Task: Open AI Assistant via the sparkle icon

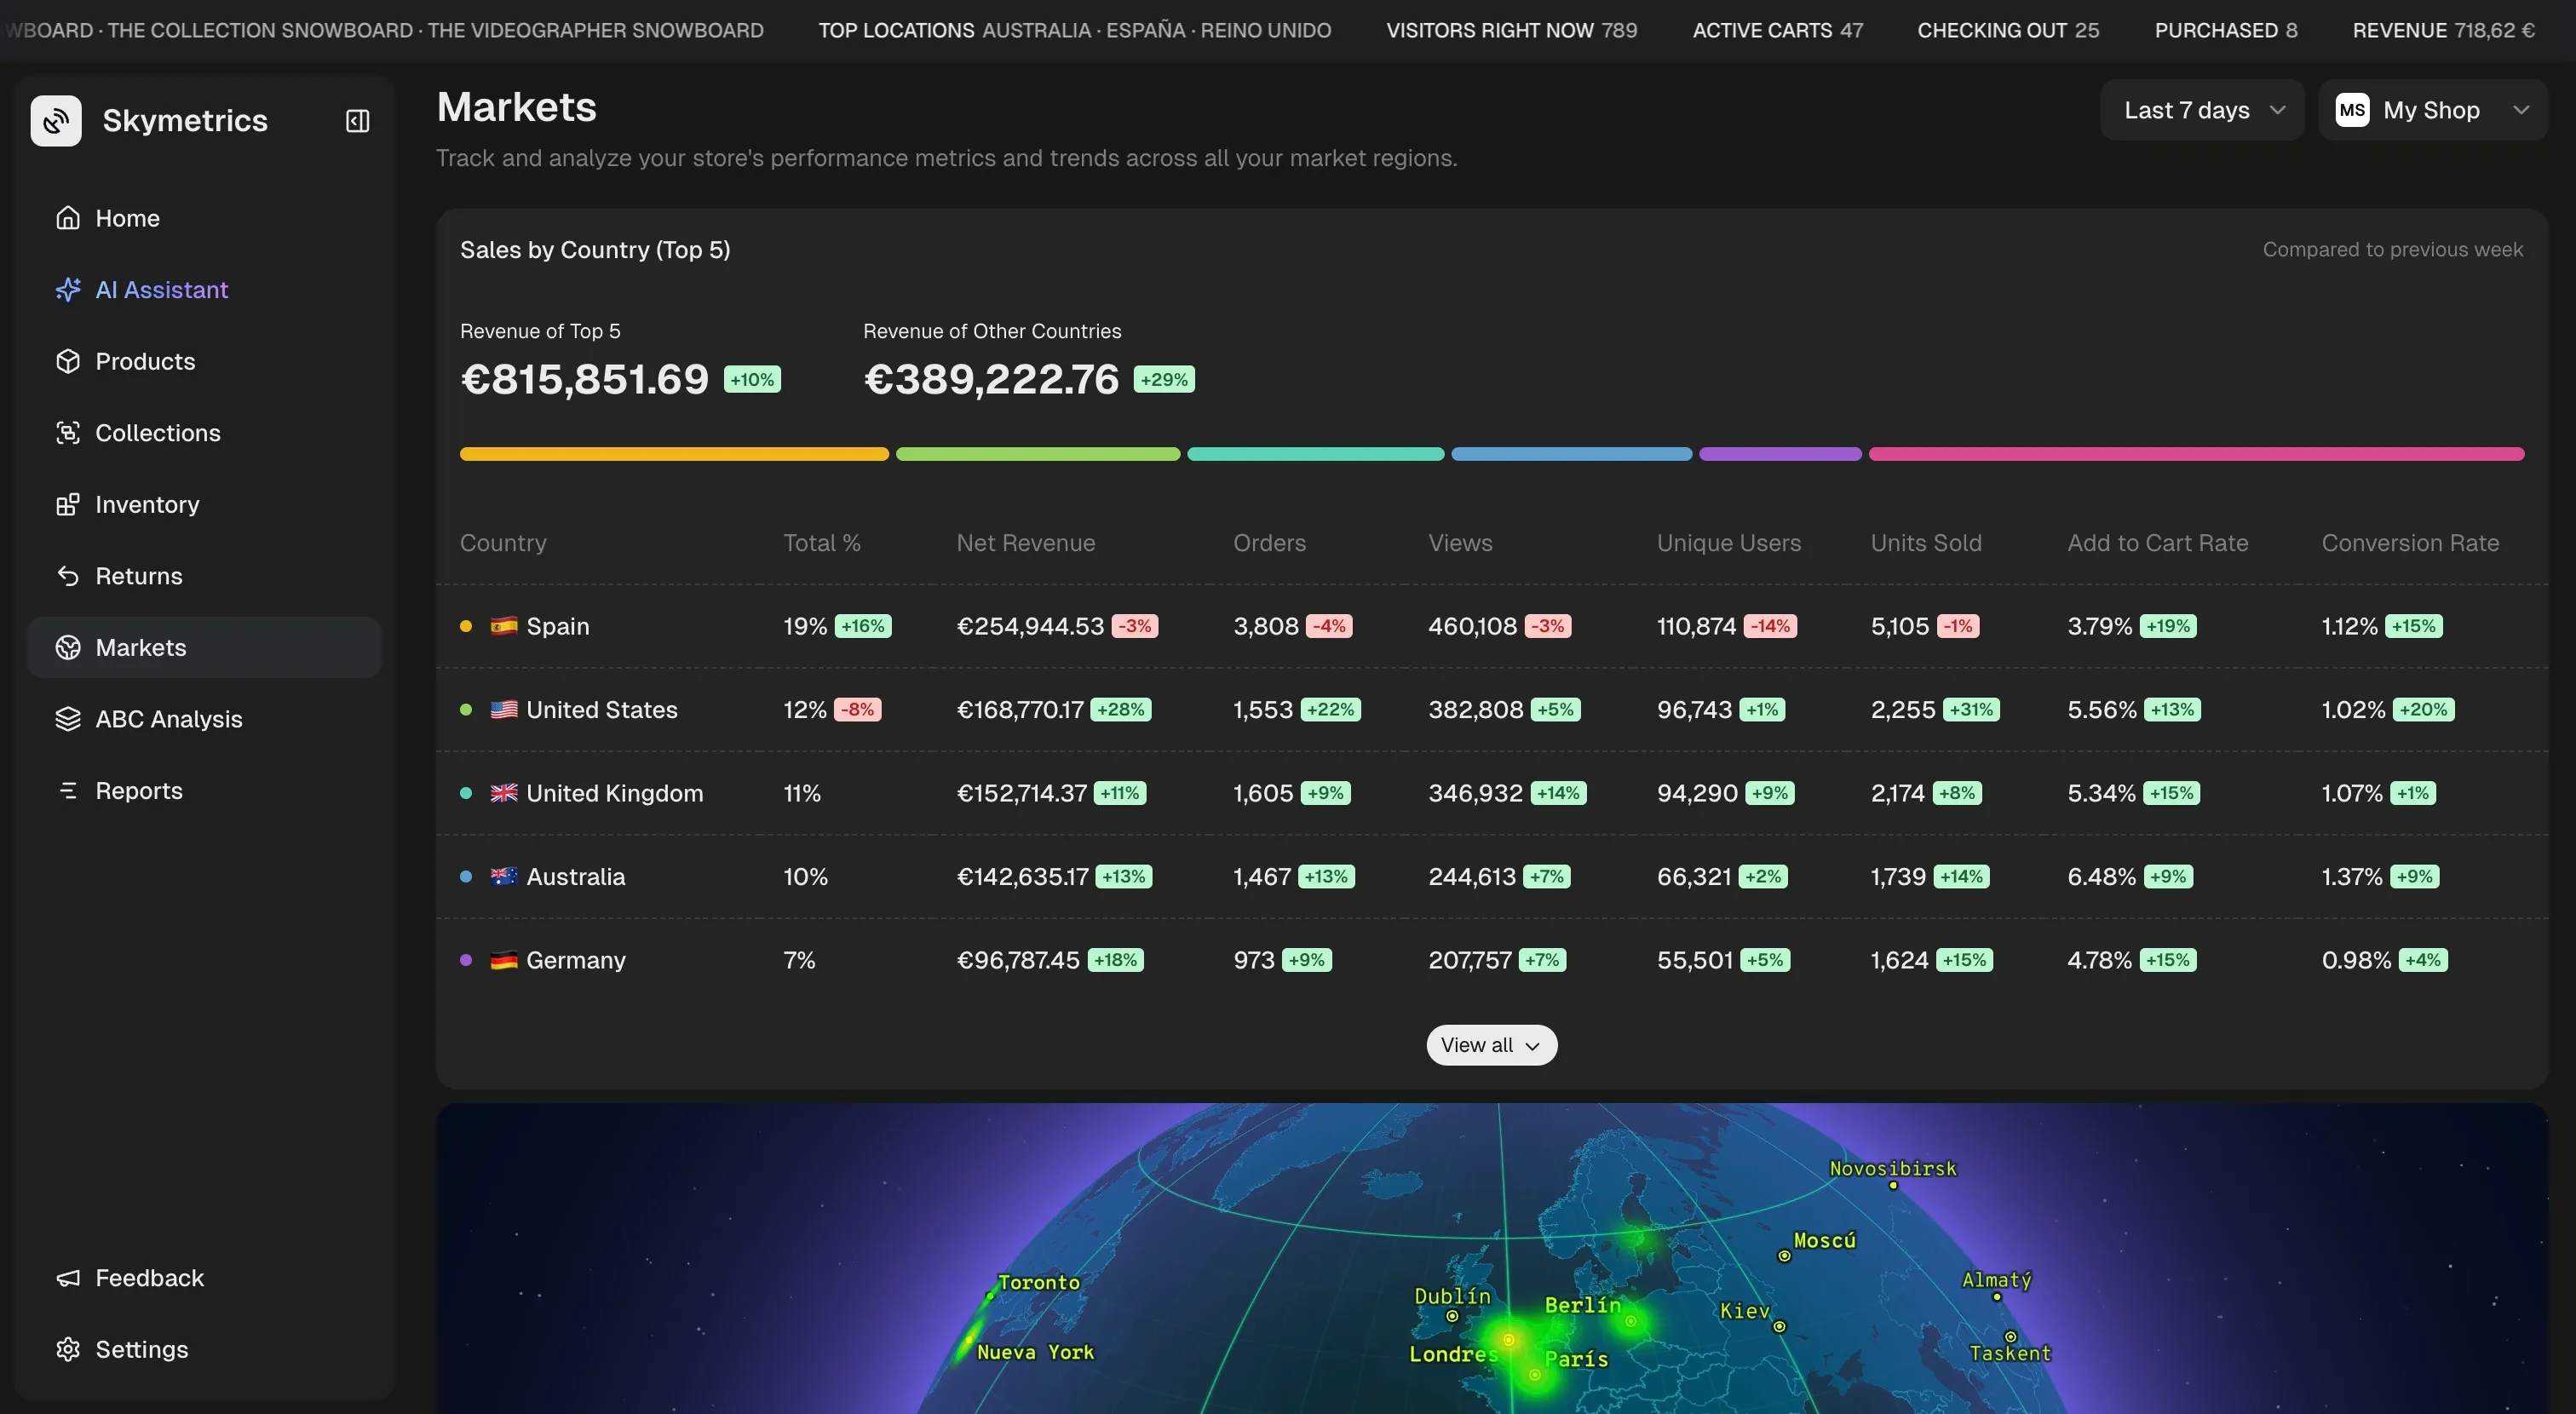Action: pyautogui.click(x=68, y=290)
